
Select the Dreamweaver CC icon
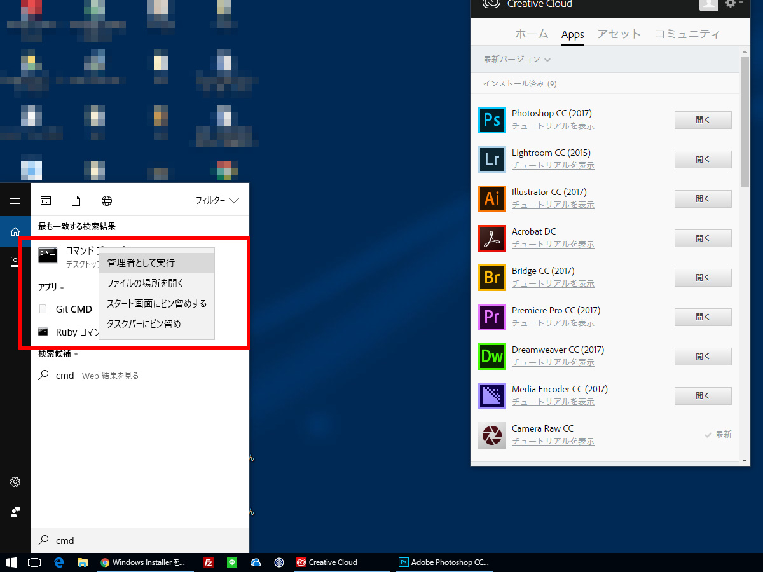pyautogui.click(x=491, y=357)
